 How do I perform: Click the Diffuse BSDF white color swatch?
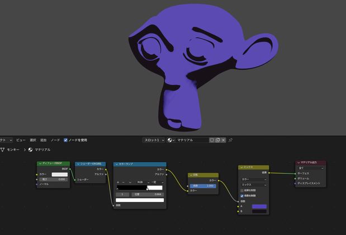coord(60,175)
